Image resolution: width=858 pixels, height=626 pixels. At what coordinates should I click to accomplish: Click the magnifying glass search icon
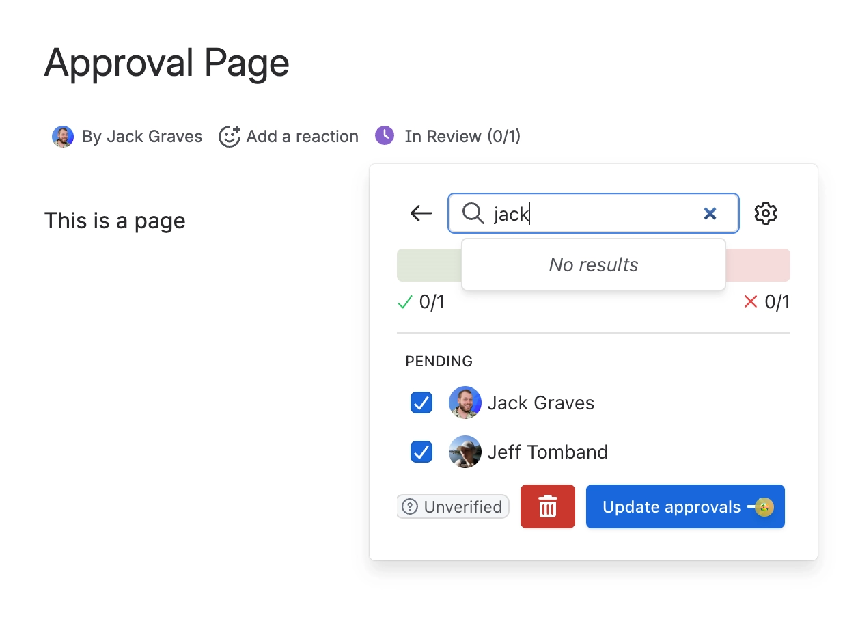pyautogui.click(x=473, y=214)
